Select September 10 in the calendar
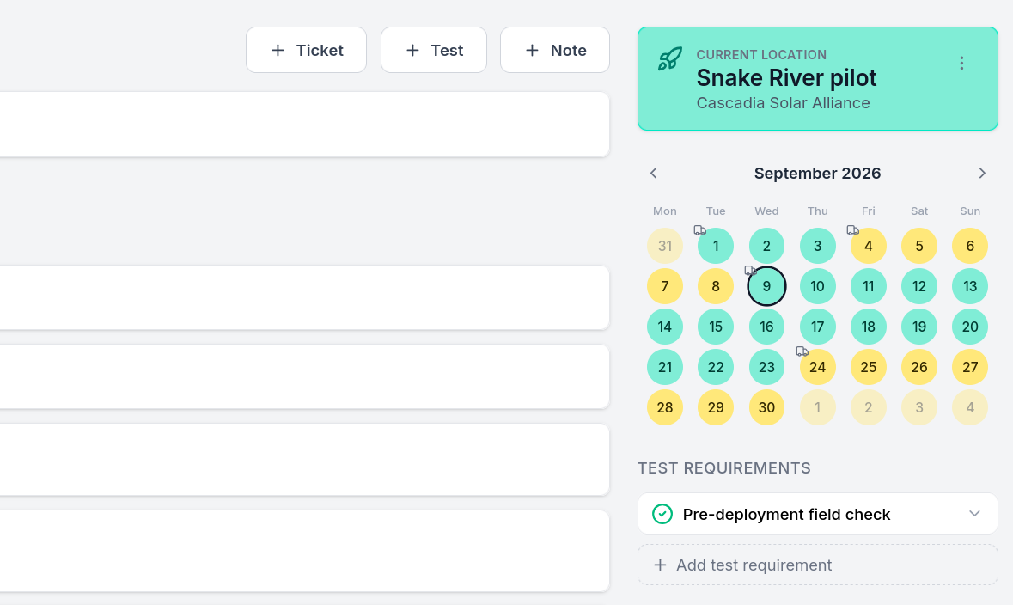 point(818,286)
